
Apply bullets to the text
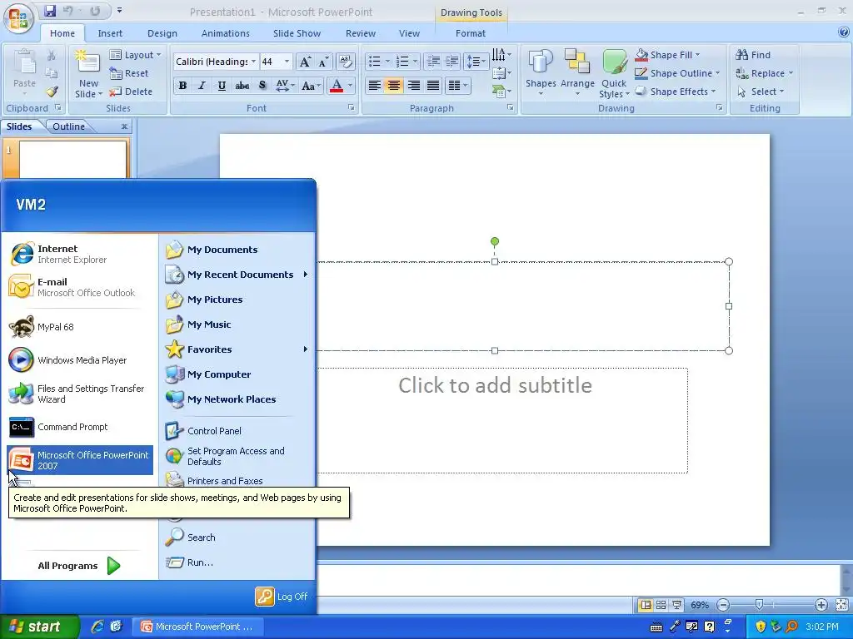(x=374, y=62)
